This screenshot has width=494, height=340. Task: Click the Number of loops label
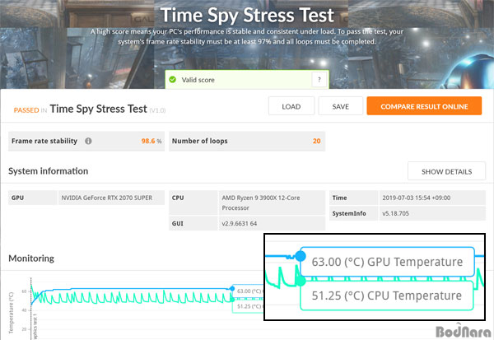pyautogui.click(x=199, y=141)
